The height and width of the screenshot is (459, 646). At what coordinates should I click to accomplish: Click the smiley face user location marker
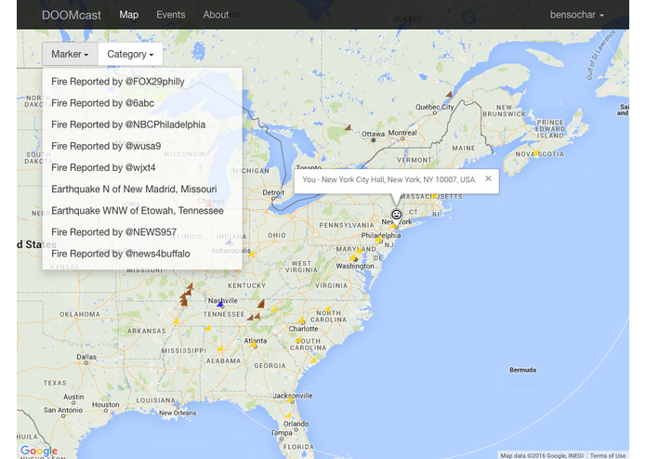(396, 215)
